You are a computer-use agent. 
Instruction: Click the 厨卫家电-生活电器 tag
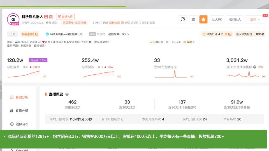(74, 23)
